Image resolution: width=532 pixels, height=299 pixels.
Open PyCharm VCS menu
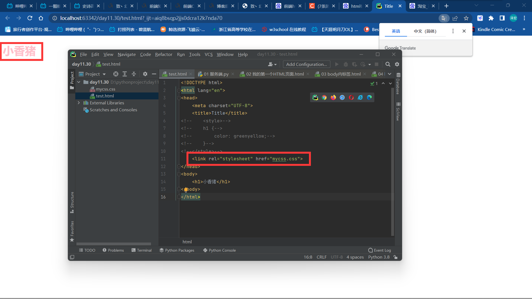[209, 54]
